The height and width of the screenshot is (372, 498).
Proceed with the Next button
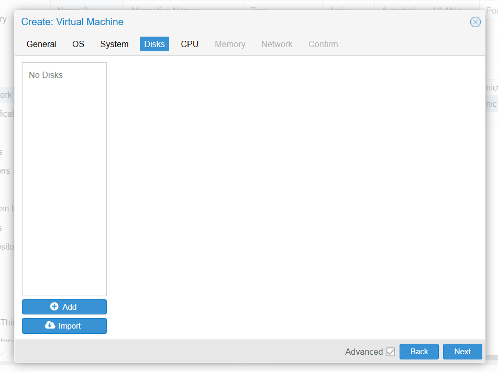pyautogui.click(x=462, y=352)
